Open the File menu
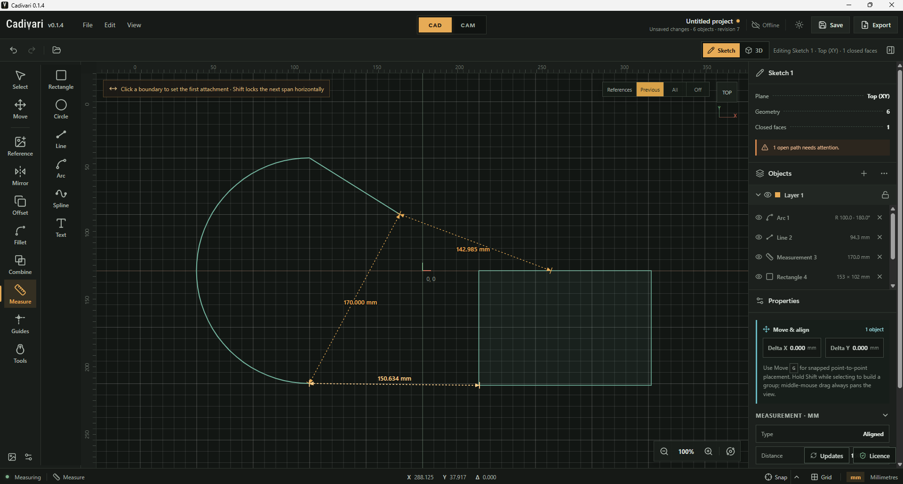 pos(88,25)
